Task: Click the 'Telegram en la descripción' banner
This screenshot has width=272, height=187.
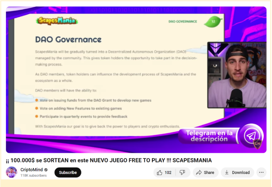Action: coord(209,136)
